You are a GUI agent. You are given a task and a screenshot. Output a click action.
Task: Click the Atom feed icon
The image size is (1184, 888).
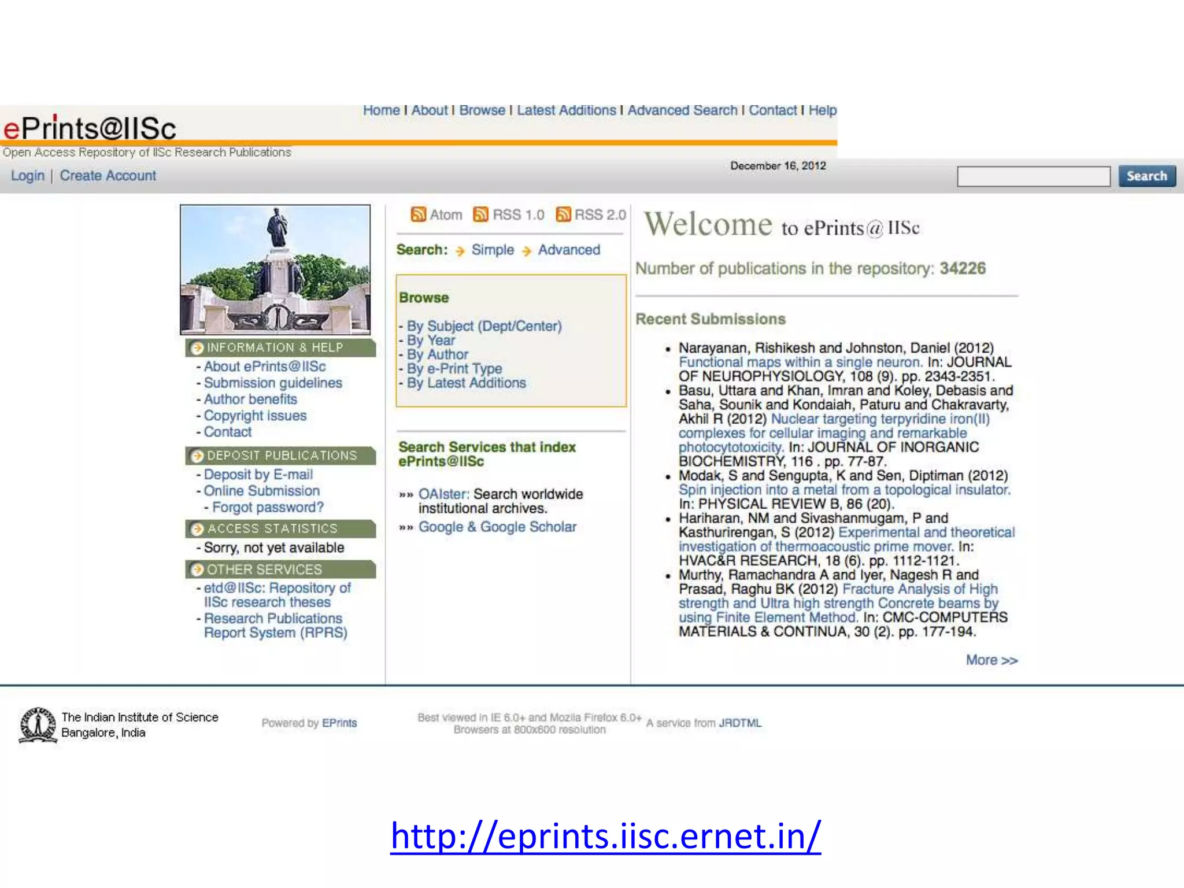(418, 214)
